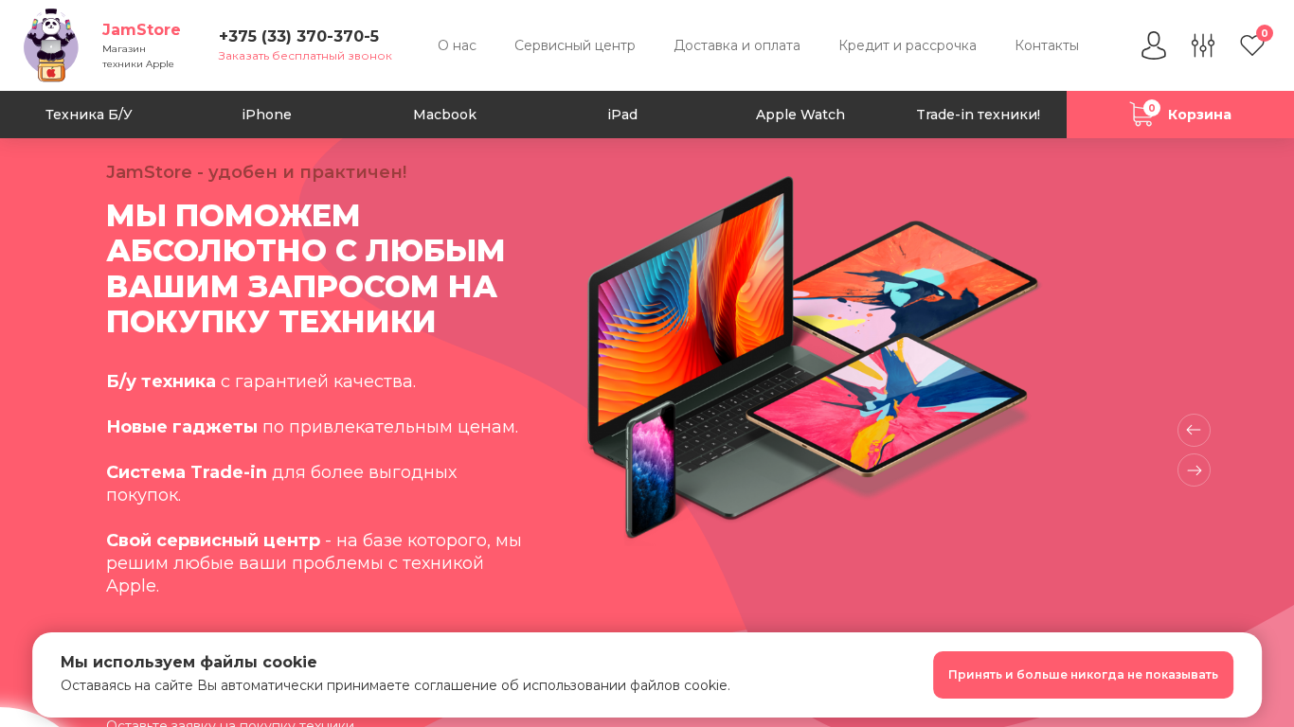Click the shopping cart icon
The image size is (1294, 727).
pyautogui.click(x=1141, y=115)
